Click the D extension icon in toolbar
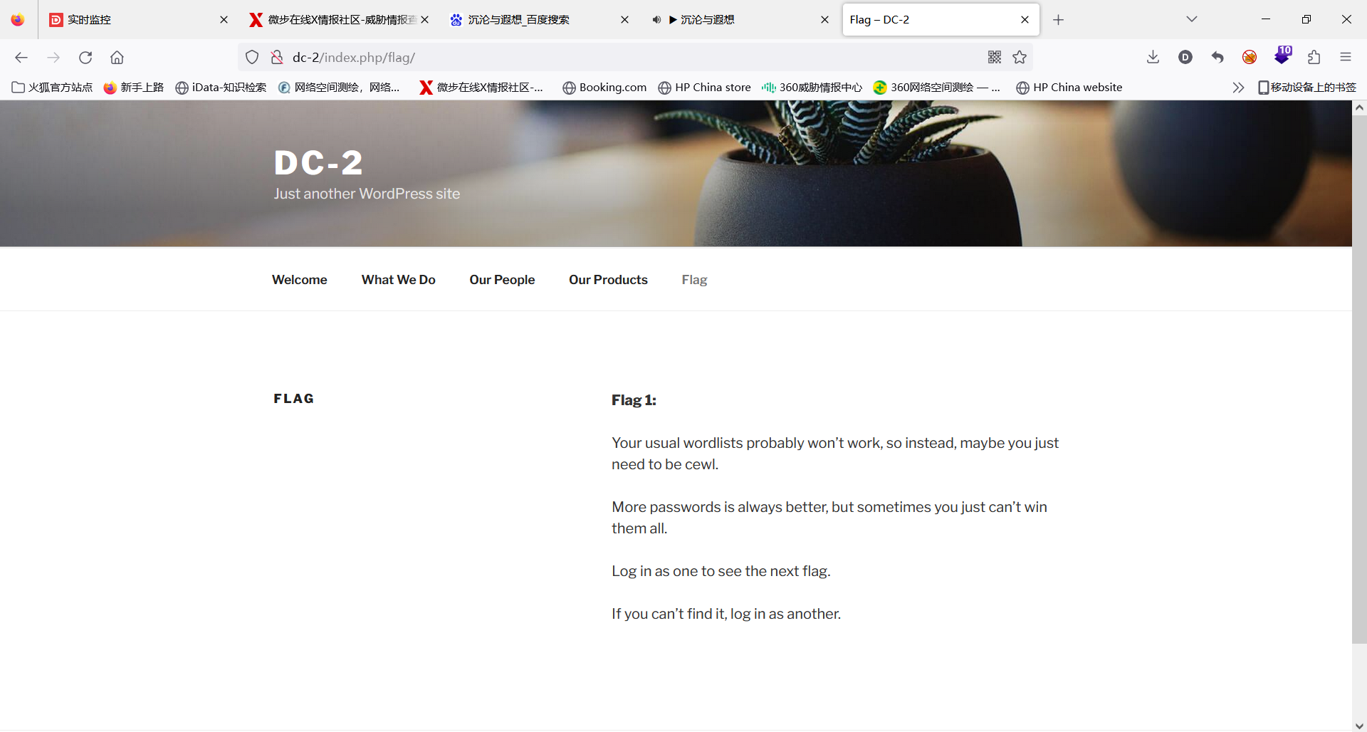Image resolution: width=1367 pixels, height=732 pixels. [x=1185, y=58]
